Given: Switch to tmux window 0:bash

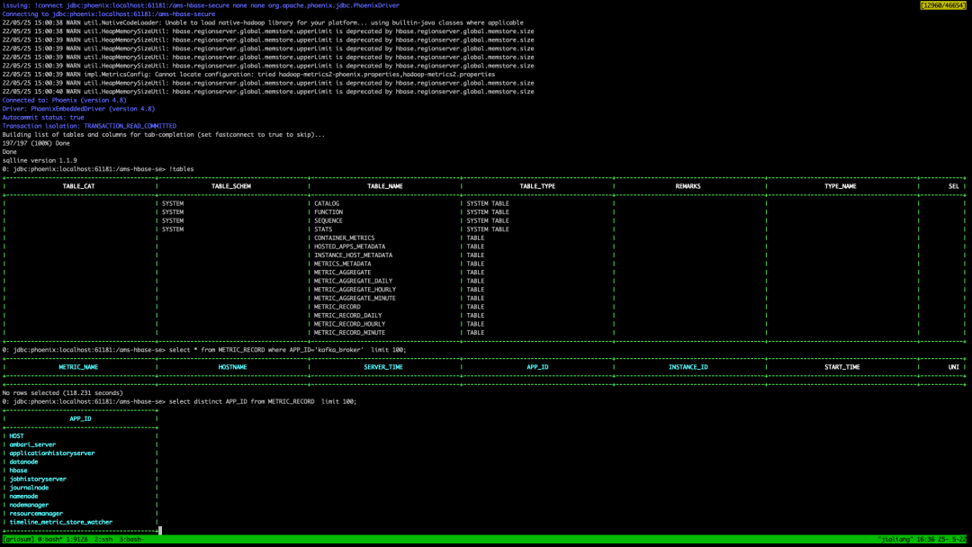Looking at the screenshot, I should point(49,540).
